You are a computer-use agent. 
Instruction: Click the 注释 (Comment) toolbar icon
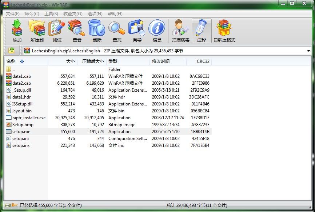click(202, 31)
